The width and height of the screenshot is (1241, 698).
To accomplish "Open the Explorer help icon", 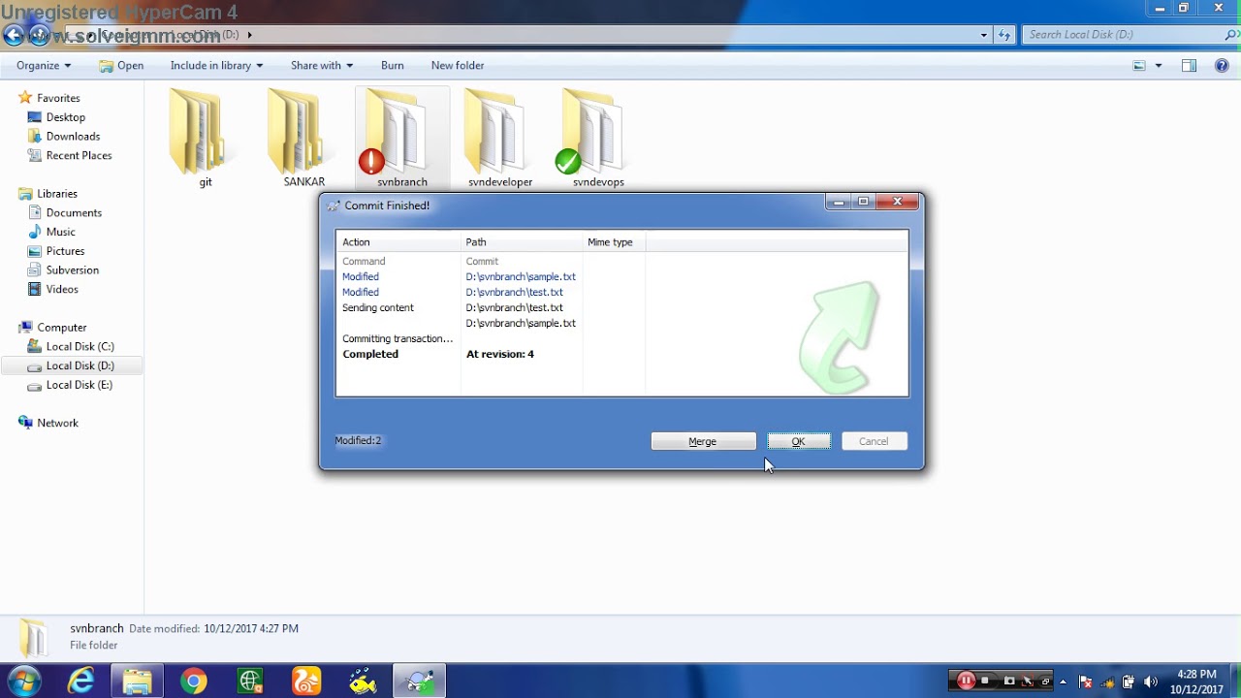I will pos(1220,66).
